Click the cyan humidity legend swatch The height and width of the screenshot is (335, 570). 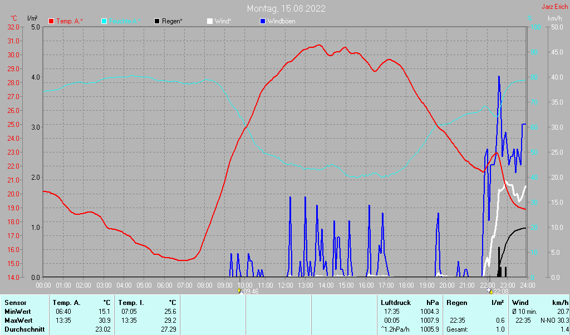point(105,21)
